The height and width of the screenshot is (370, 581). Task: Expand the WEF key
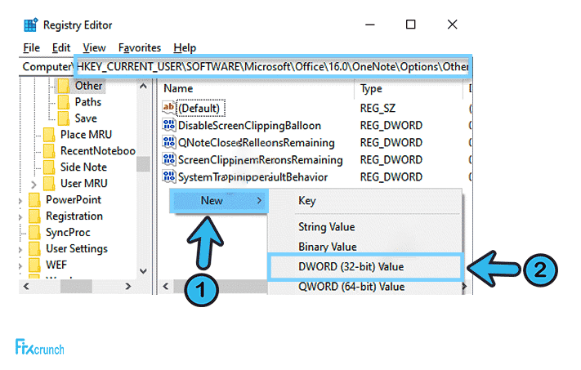tap(20, 266)
